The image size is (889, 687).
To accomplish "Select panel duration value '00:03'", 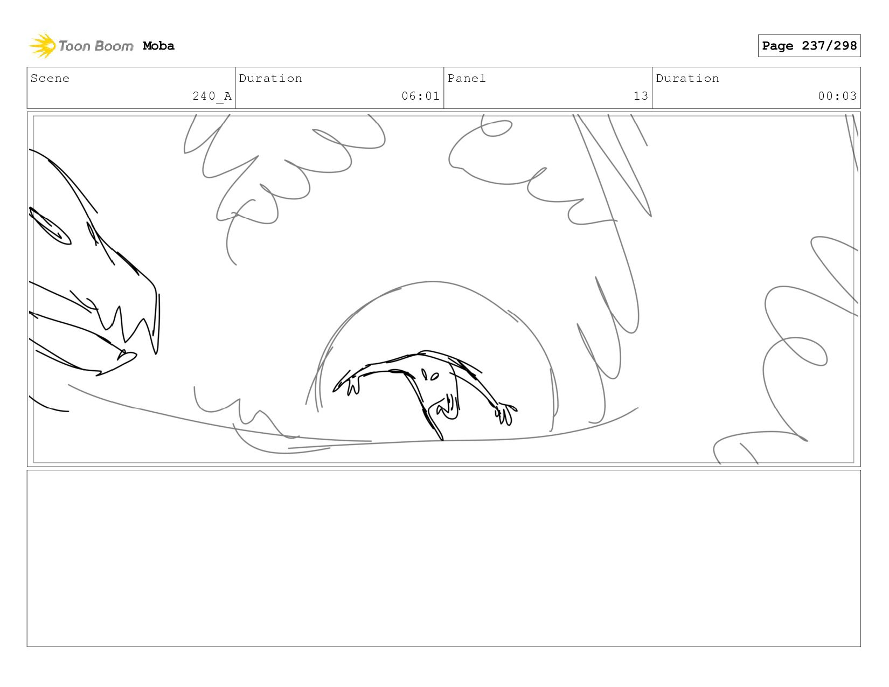I will pos(837,96).
